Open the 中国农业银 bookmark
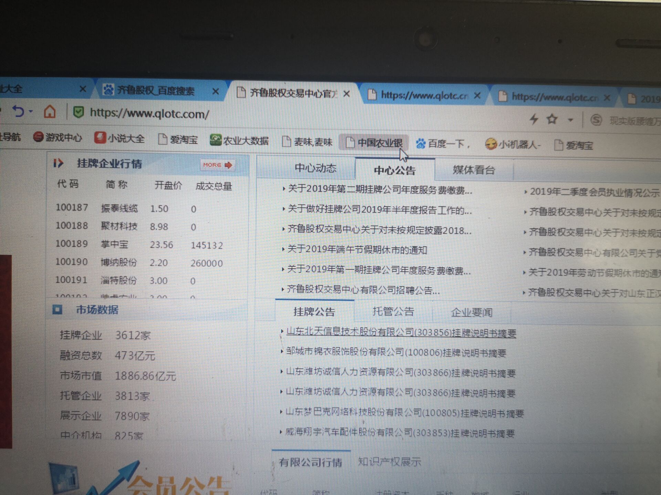661x495 pixels. click(x=374, y=142)
